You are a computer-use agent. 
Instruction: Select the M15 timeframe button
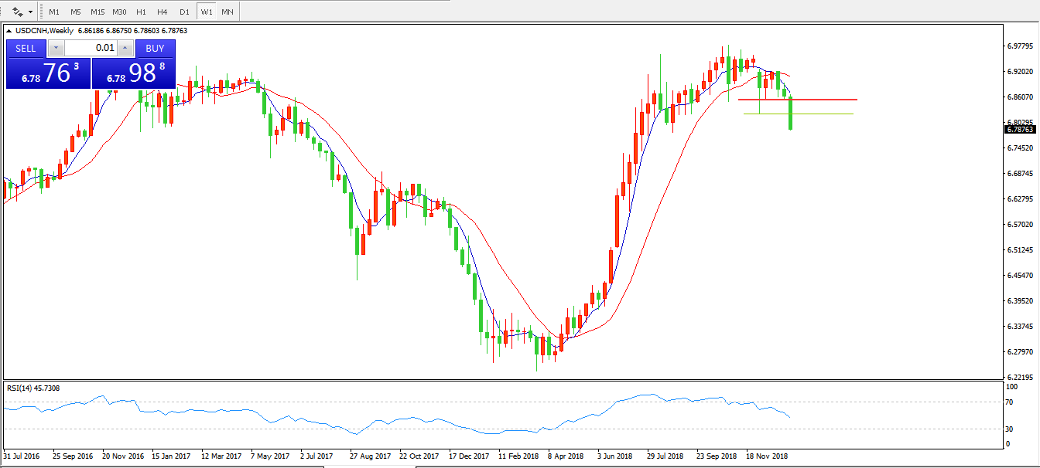coord(97,12)
